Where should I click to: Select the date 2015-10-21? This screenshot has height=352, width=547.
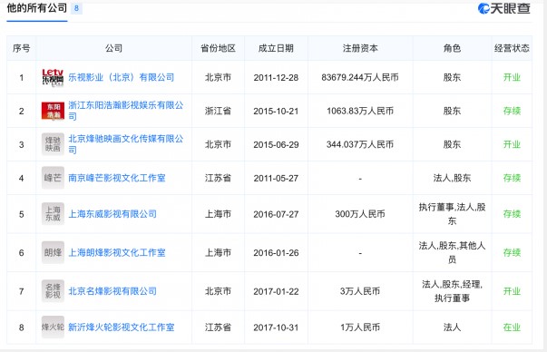[276, 111]
